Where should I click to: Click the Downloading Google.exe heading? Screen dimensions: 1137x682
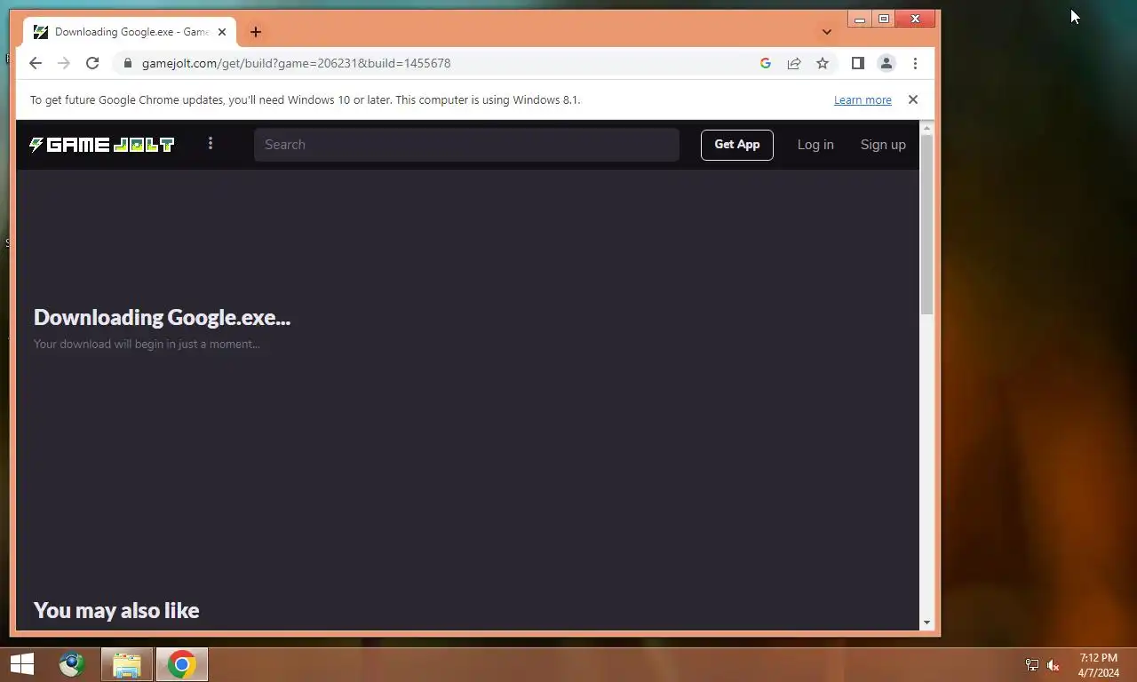click(163, 317)
